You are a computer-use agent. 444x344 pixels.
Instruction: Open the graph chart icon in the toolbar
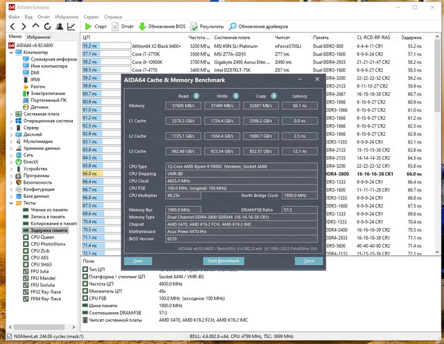pyautogui.click(x=71, y=26)
